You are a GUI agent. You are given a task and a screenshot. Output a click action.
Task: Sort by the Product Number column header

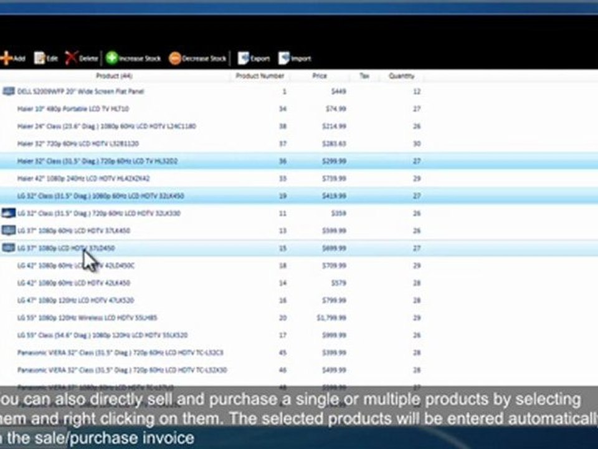[x=260, y=75]
